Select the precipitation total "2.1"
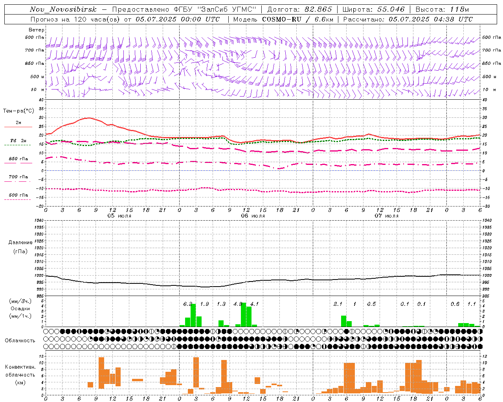Screen dimensions: 503x402 point(338,304)
